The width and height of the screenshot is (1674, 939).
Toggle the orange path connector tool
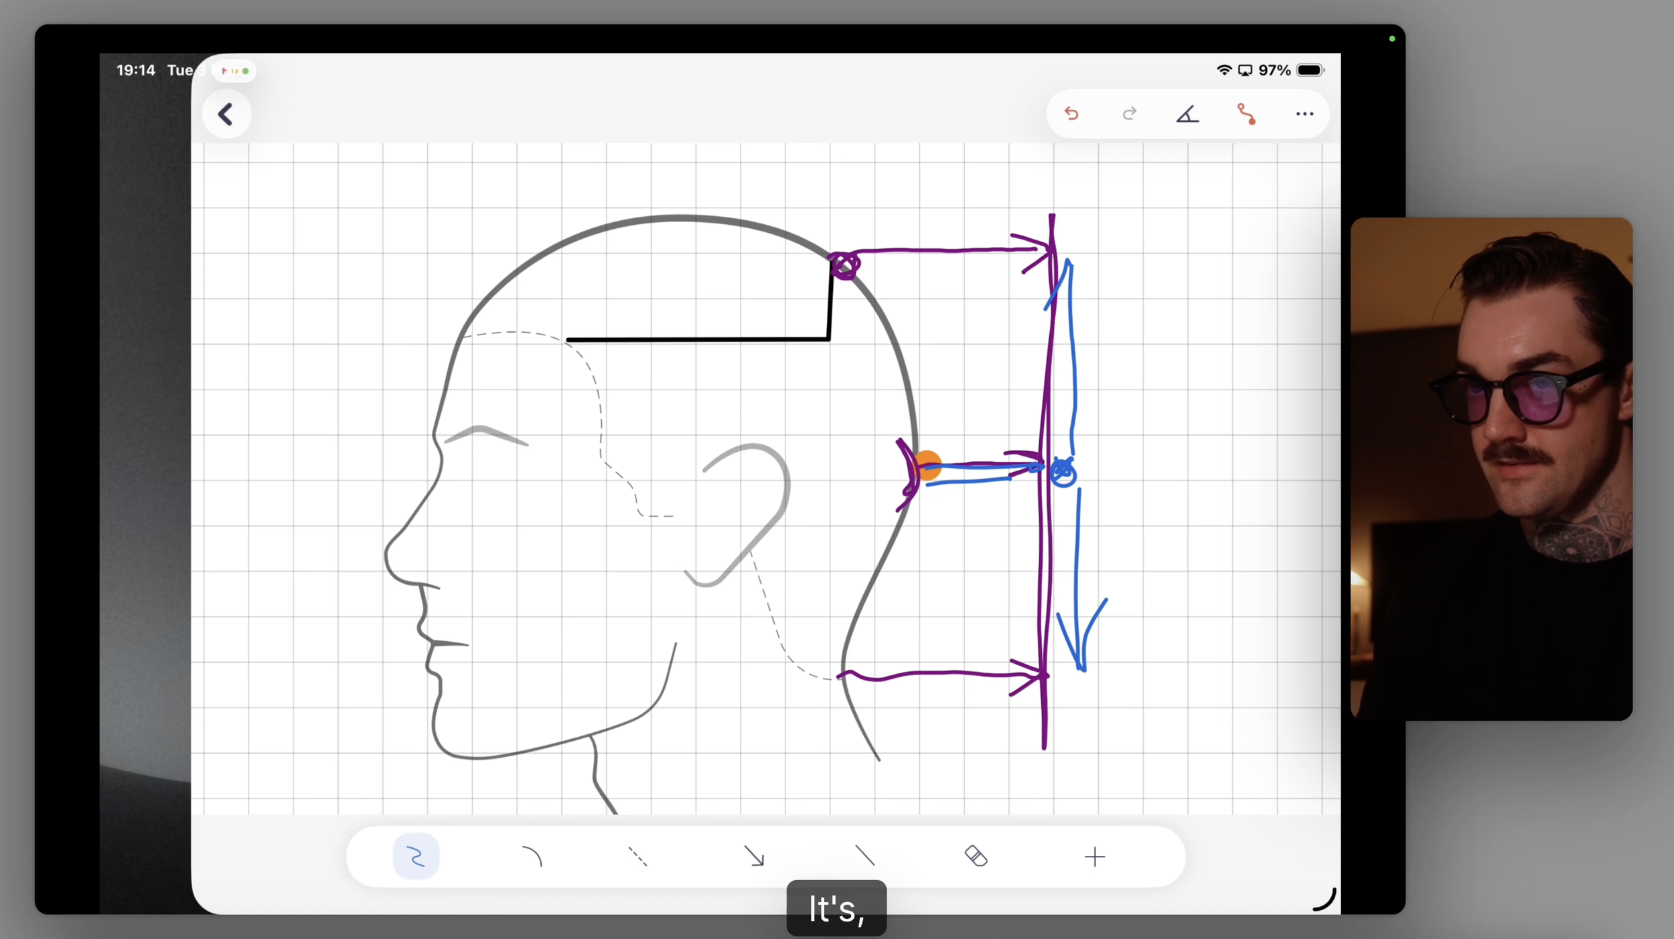[1246, 114]
